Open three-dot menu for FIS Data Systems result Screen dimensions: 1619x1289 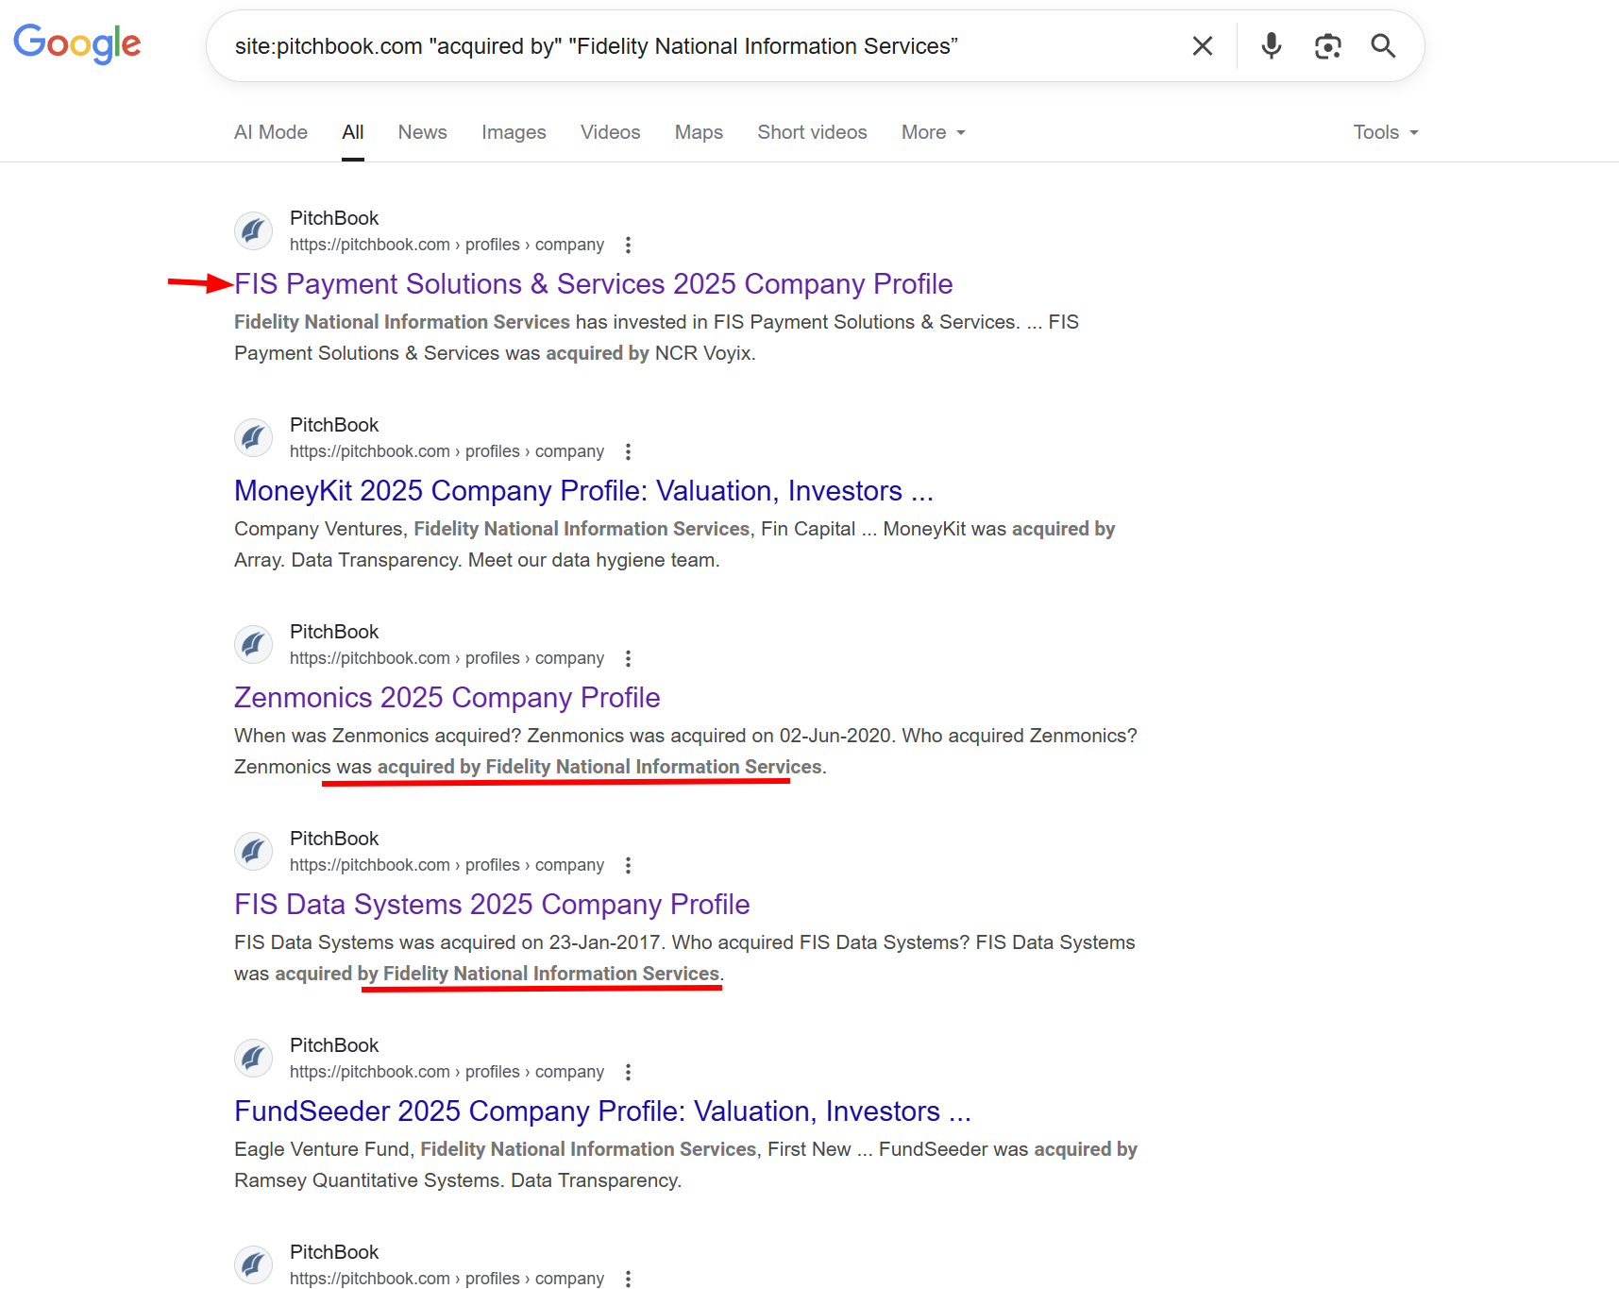coord(628,866)
